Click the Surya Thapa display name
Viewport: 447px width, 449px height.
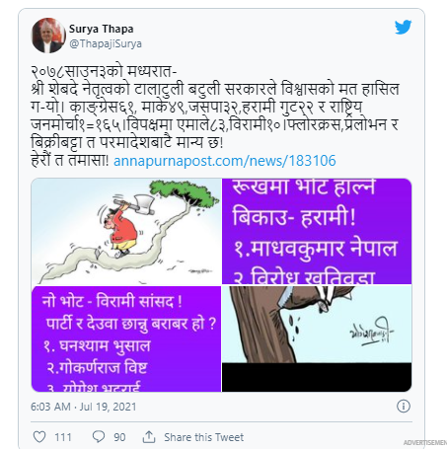point(101,29)
